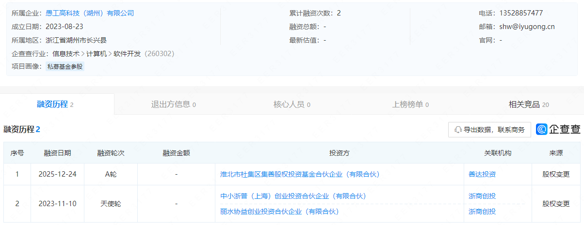The image size is (584, 225).
Task: Open 浙商创投 link beside 中小浙普 investor
Action: [482, 196]
